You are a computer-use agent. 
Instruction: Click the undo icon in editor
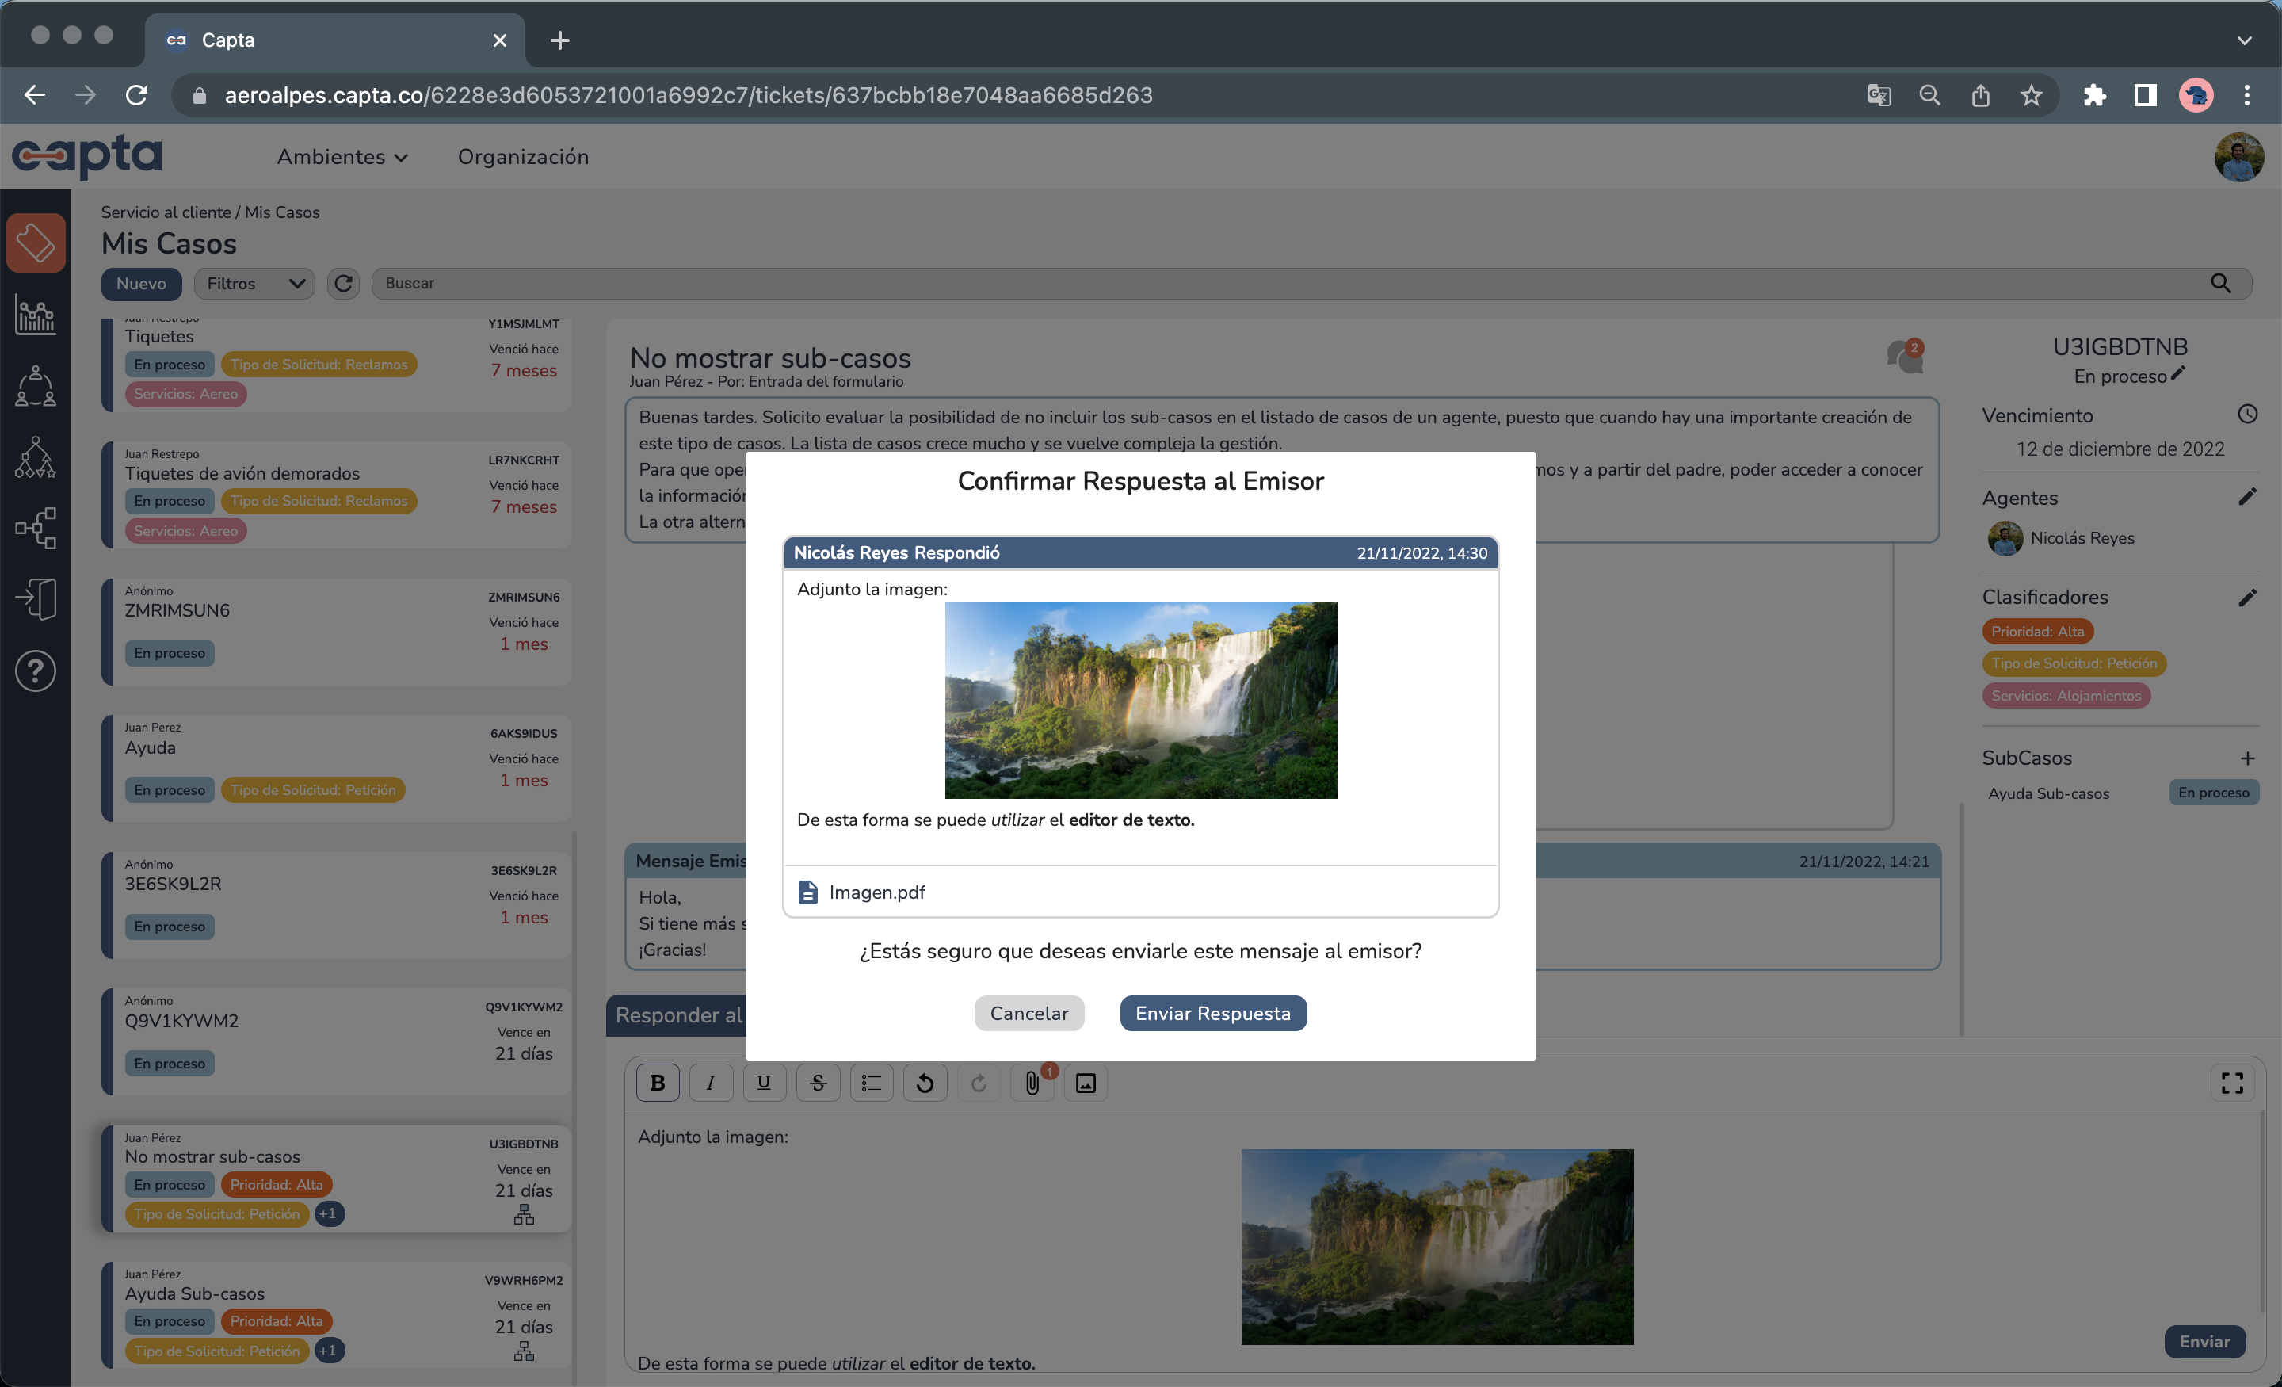pyautogui.click(x=924, y=1082)
